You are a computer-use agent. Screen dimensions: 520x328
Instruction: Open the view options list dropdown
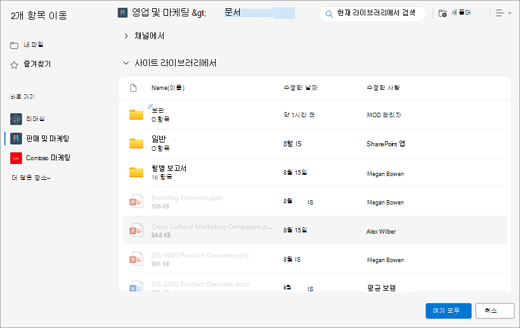(x=504, y=13)
